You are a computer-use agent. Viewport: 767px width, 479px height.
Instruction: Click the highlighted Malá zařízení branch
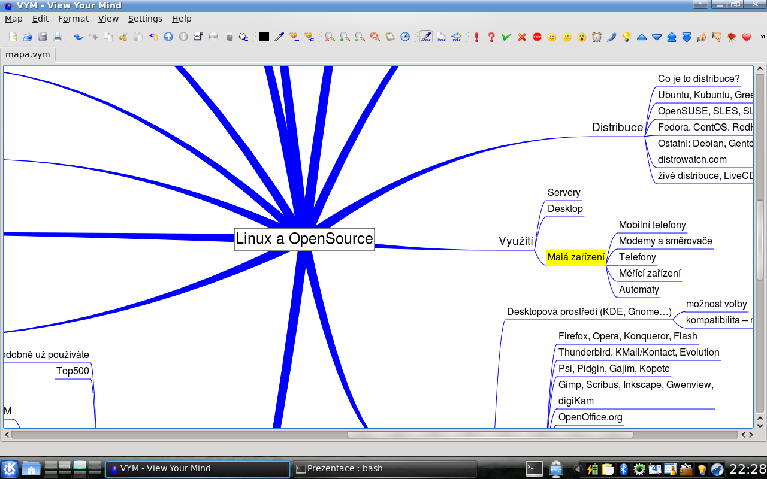point(576,257)
